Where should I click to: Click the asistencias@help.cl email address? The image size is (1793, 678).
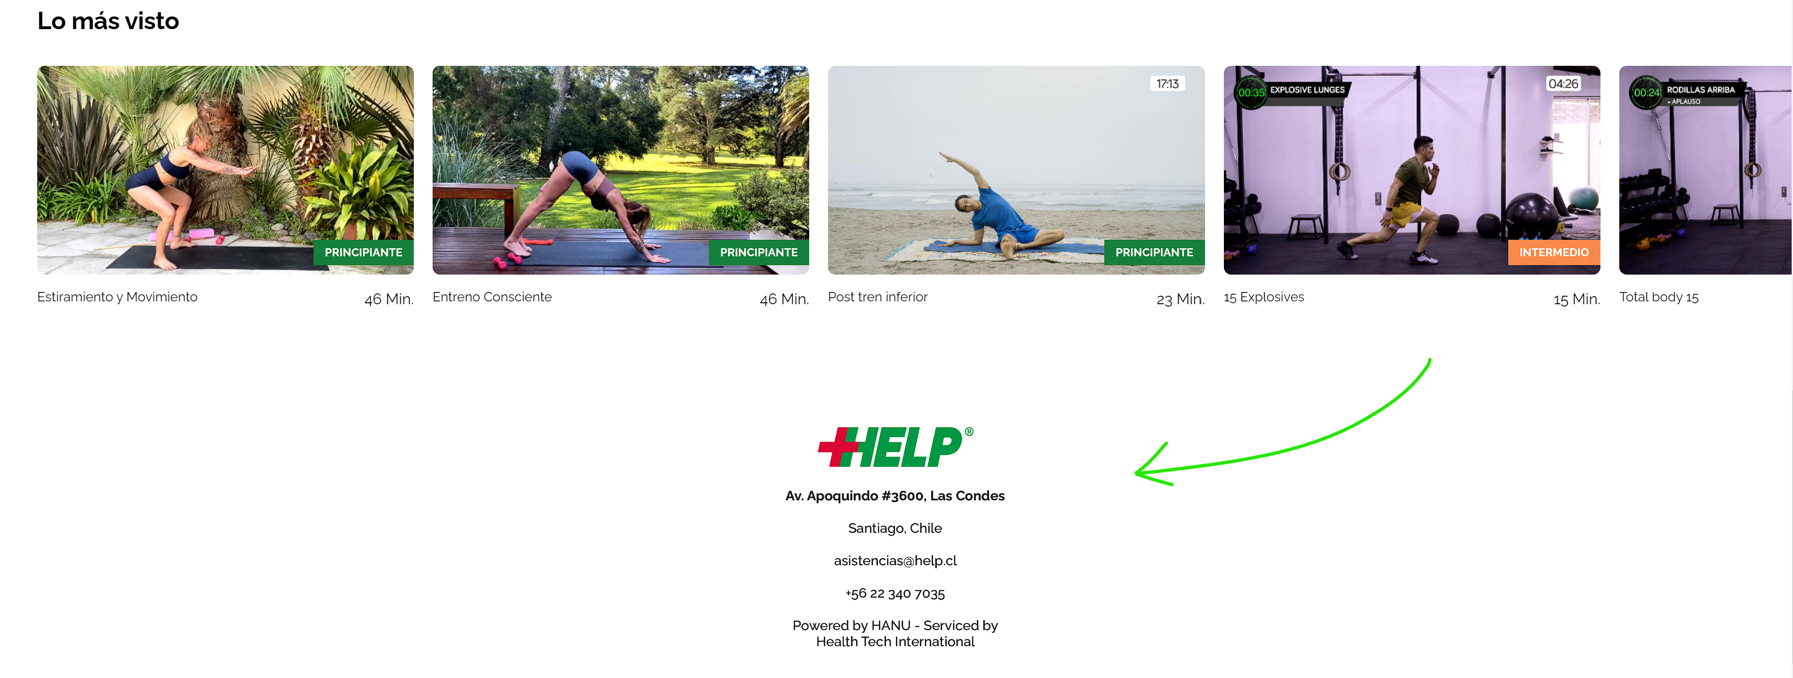[x=894, y=560]
